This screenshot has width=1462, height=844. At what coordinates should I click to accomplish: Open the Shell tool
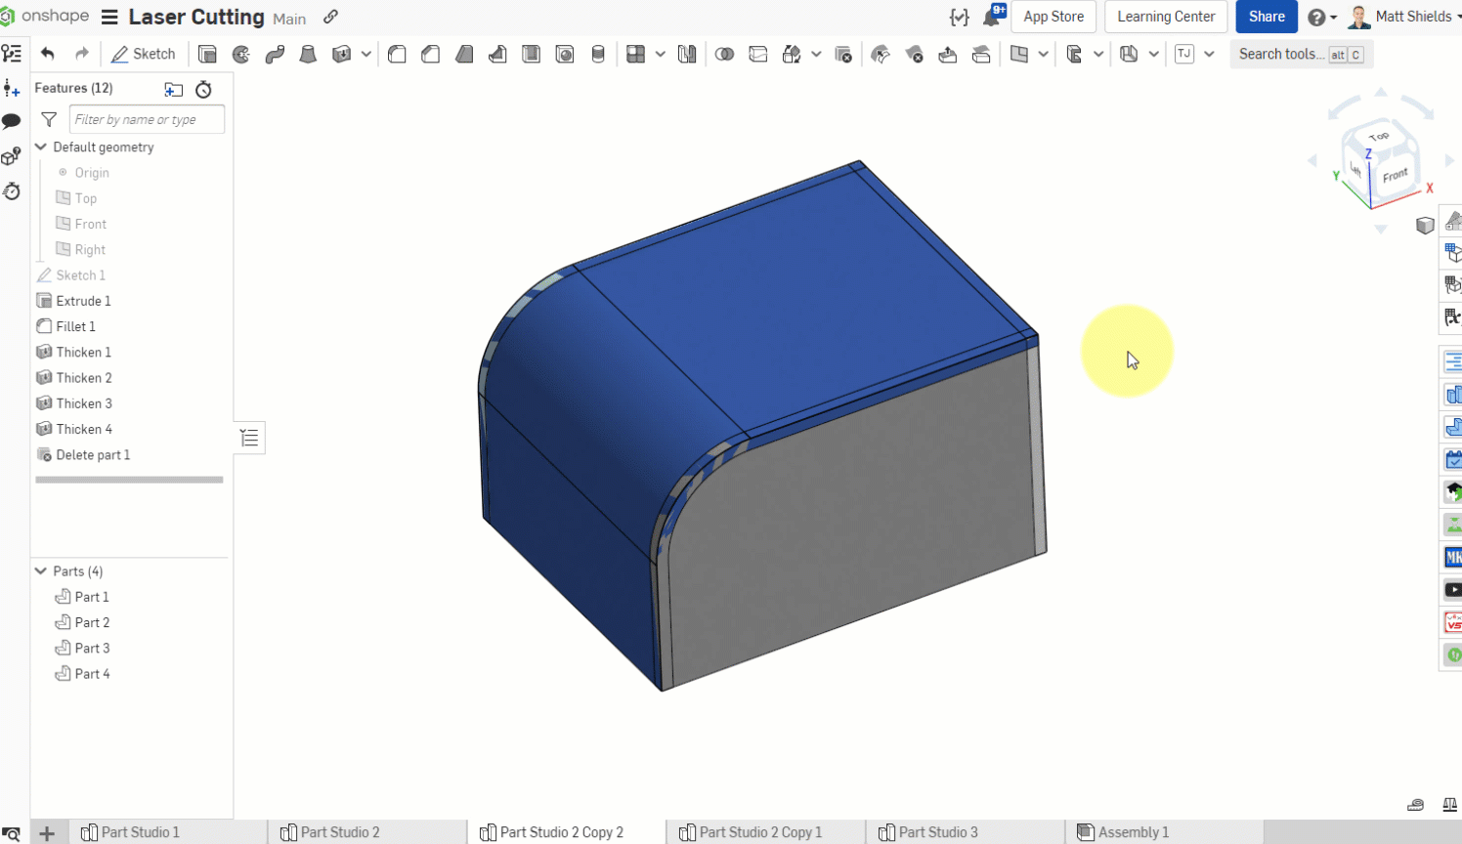pos(532,54)
